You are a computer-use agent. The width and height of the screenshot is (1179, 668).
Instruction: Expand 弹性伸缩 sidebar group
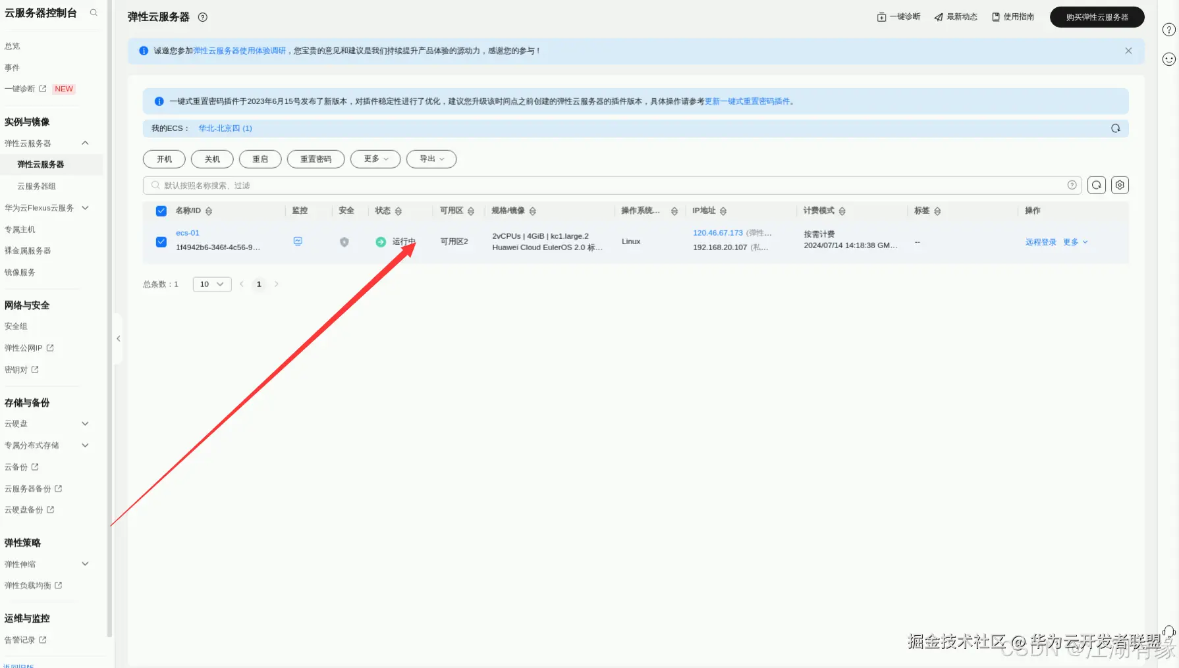[x=85, y=564]
